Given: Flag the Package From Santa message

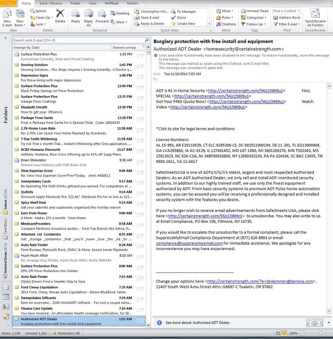Looking at the screenshot, I should pyautogui.click(x=142, y=120).
